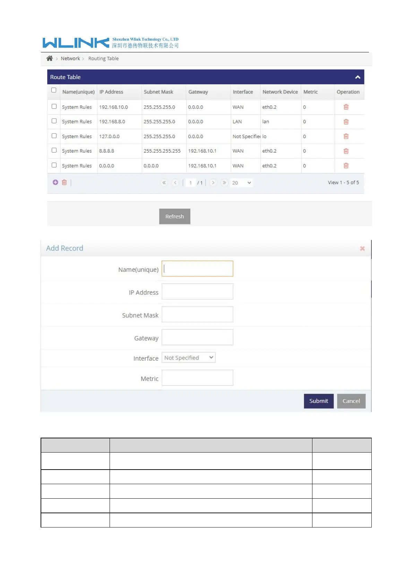Check the row for 127.0.0.0

pyautogui.click(x=54, y=136)
